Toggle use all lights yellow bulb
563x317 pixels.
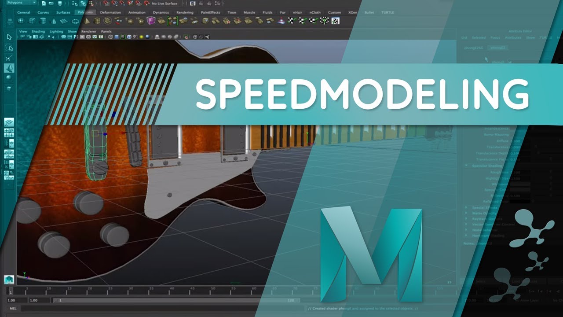click(140, 37)
